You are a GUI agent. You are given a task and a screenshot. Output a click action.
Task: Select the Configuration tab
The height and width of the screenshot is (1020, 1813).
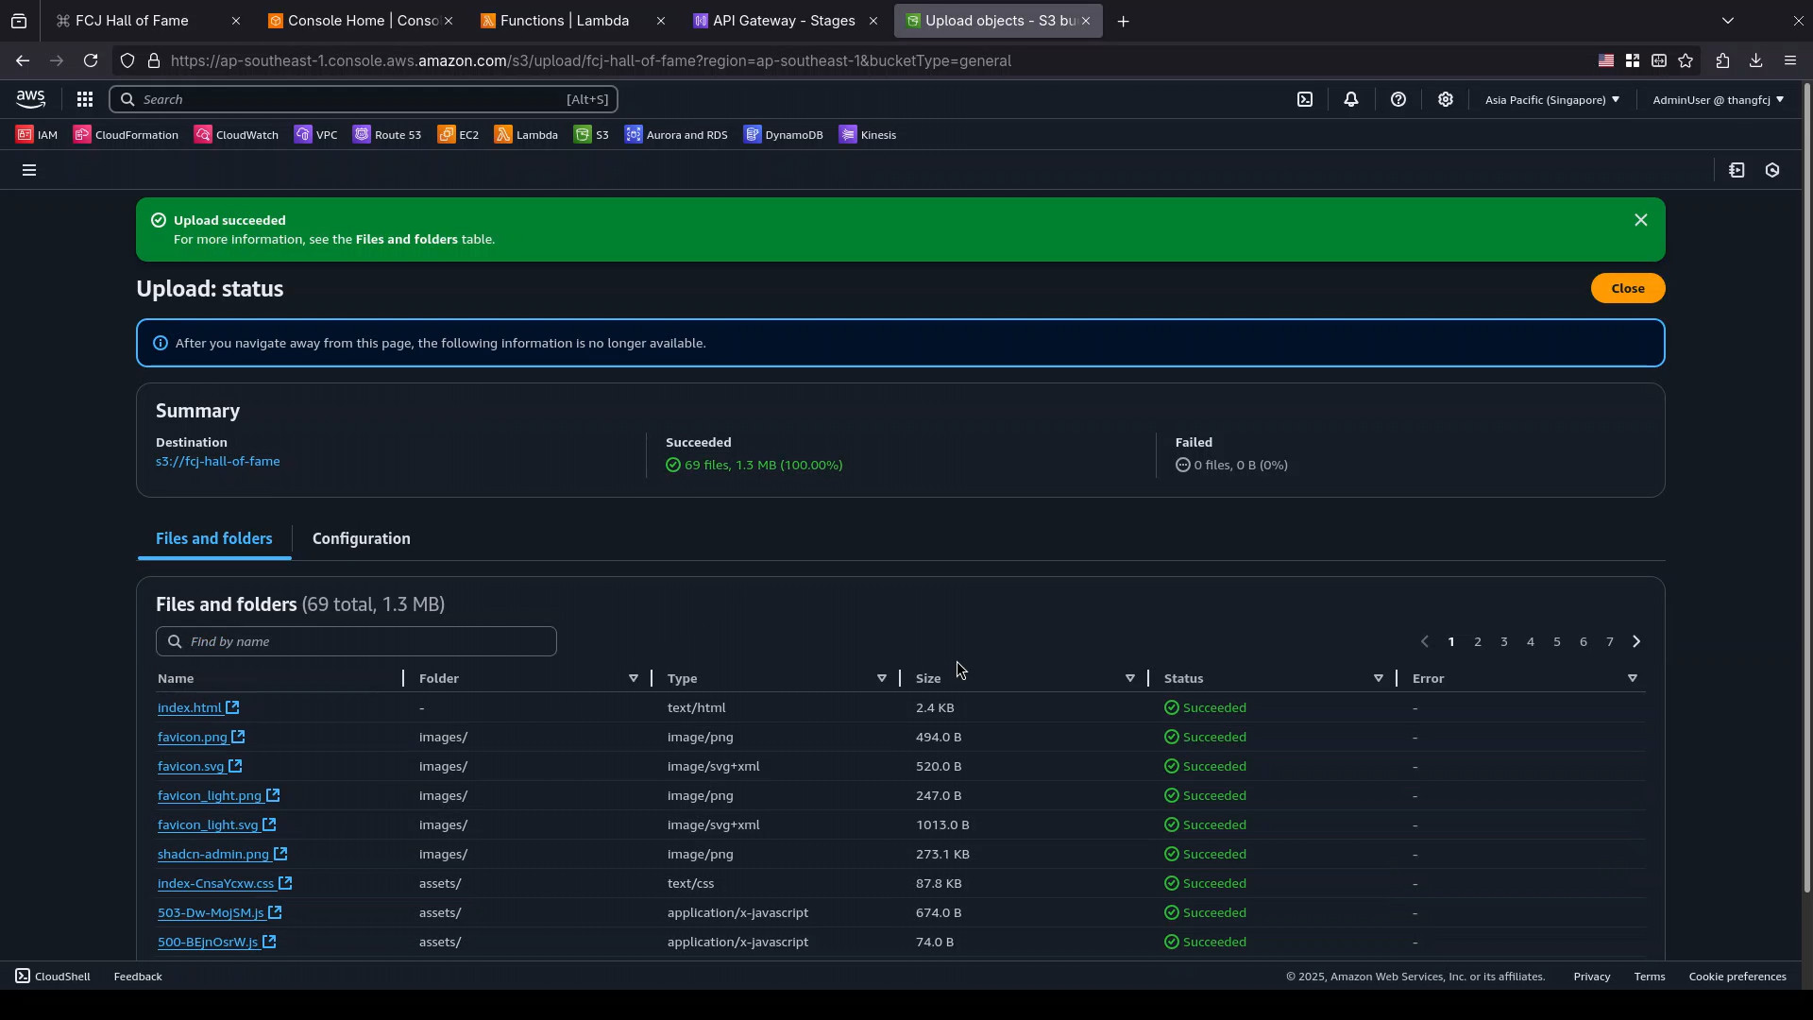[x=362, y=538]
